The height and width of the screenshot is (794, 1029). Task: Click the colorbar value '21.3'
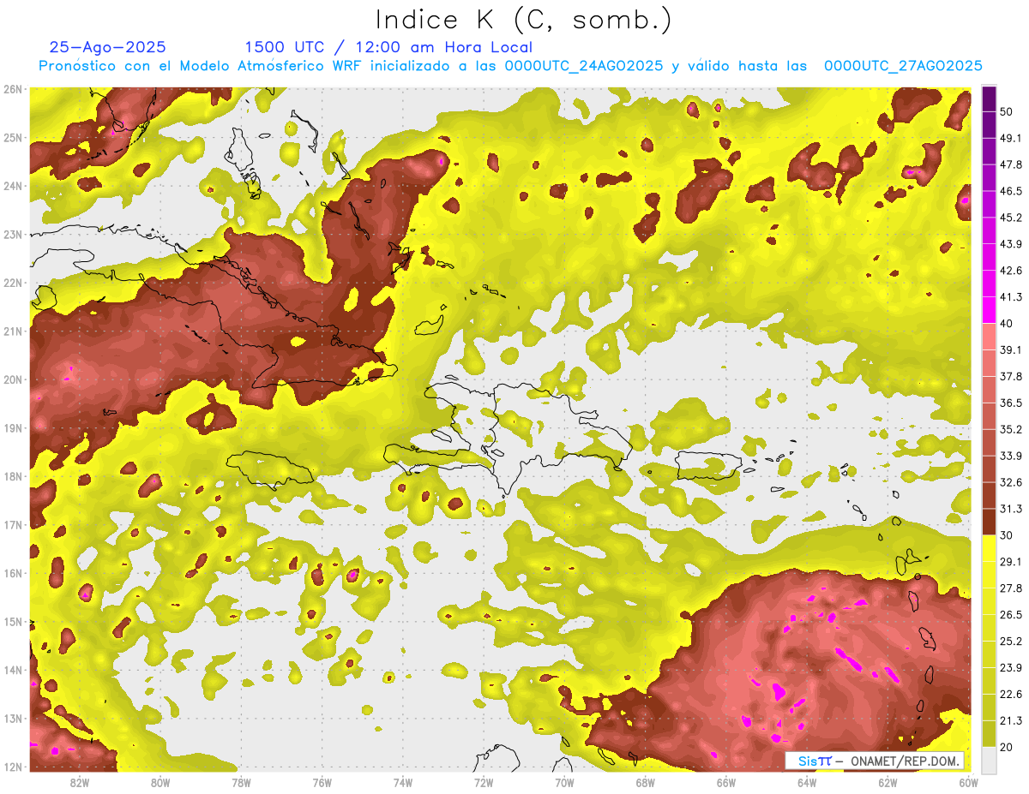tap(1010, 720)
